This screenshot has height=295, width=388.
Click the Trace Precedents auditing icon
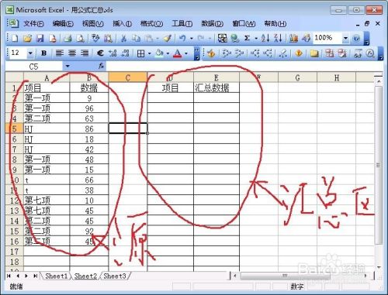[x=227, y=53]
